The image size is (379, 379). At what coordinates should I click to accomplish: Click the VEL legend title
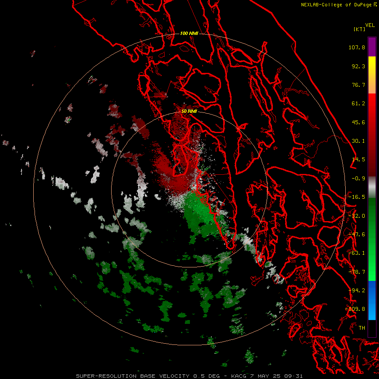[x=370, y=25]
